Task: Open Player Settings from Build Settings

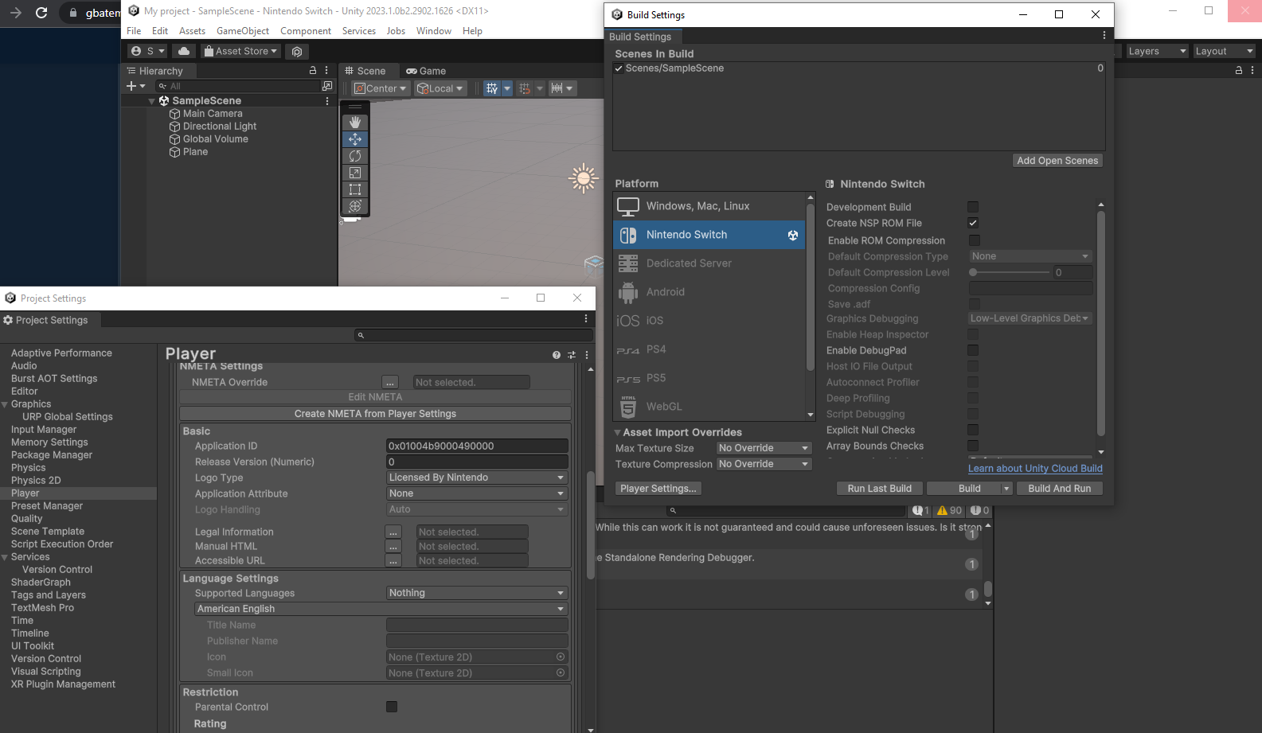Action: point(658,489)
